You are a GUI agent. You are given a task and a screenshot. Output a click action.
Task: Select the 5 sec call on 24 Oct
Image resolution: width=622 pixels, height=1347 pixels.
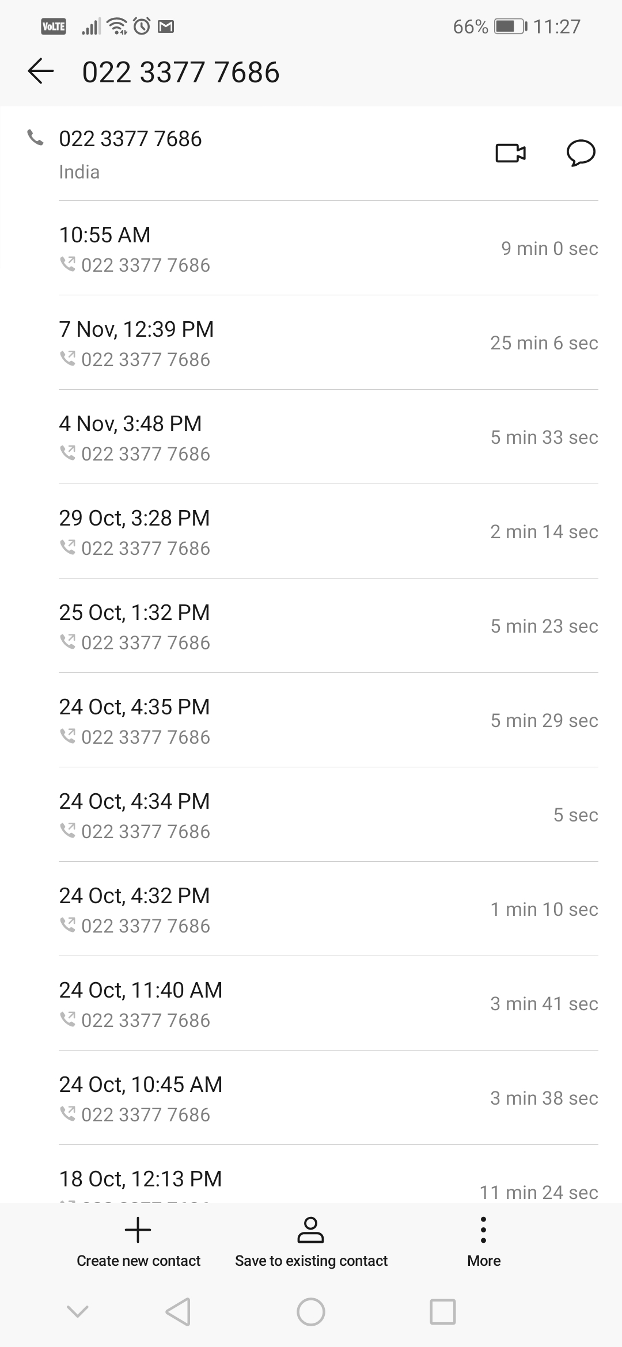point(328,815)
